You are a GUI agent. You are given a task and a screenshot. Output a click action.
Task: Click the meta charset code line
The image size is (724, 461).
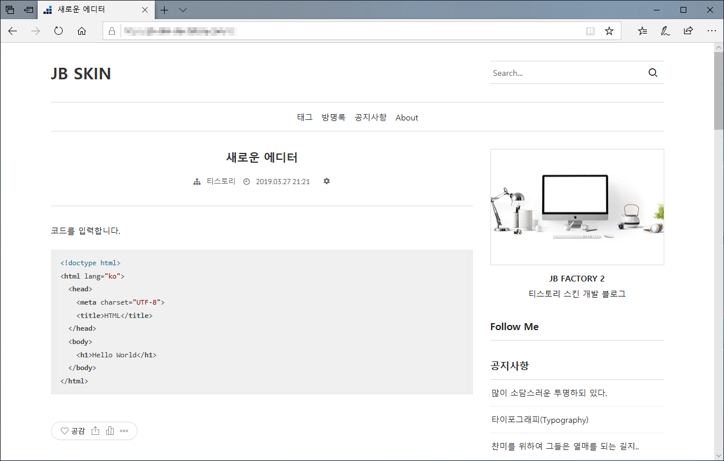point(121,302)
